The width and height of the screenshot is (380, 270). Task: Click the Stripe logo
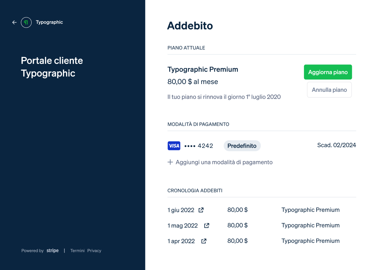coord(52,251)
